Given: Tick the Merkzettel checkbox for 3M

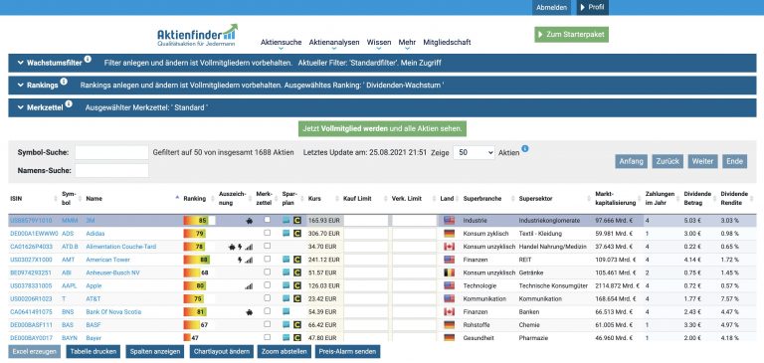Looking at the screenshot, I should tap(267, 220).
